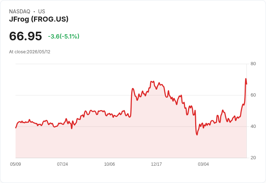Click the chart line start at 05/09
Screen dimensions: 266x183
pyautogui.click(x=16, y=128)
